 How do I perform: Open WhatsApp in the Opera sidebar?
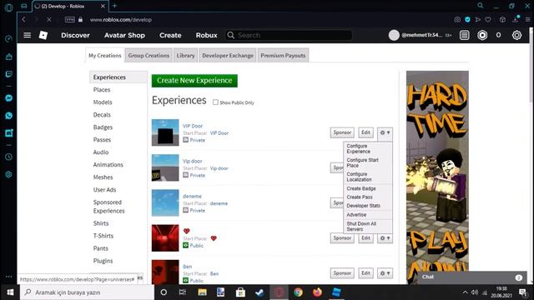tap(9, 116)
